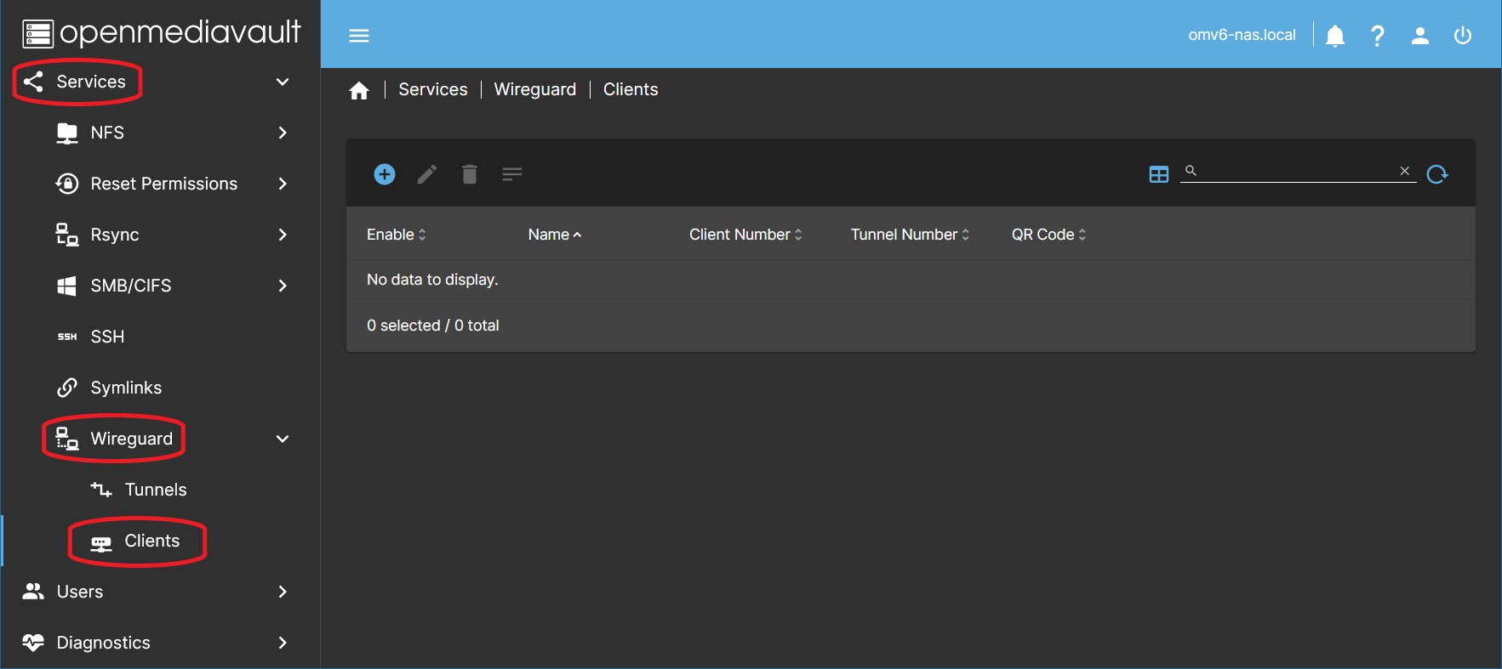1502x669 pixels.
Task: Click the Wireguard breadcrumb link
Action: tap(534, 89)
